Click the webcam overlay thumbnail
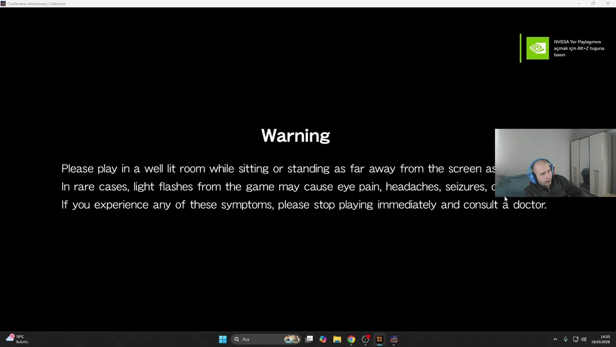Viewport: 616px width, 347px height. pos(555,163)
